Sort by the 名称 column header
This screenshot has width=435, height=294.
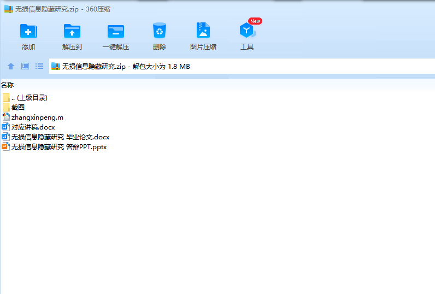tap(7, 85)
